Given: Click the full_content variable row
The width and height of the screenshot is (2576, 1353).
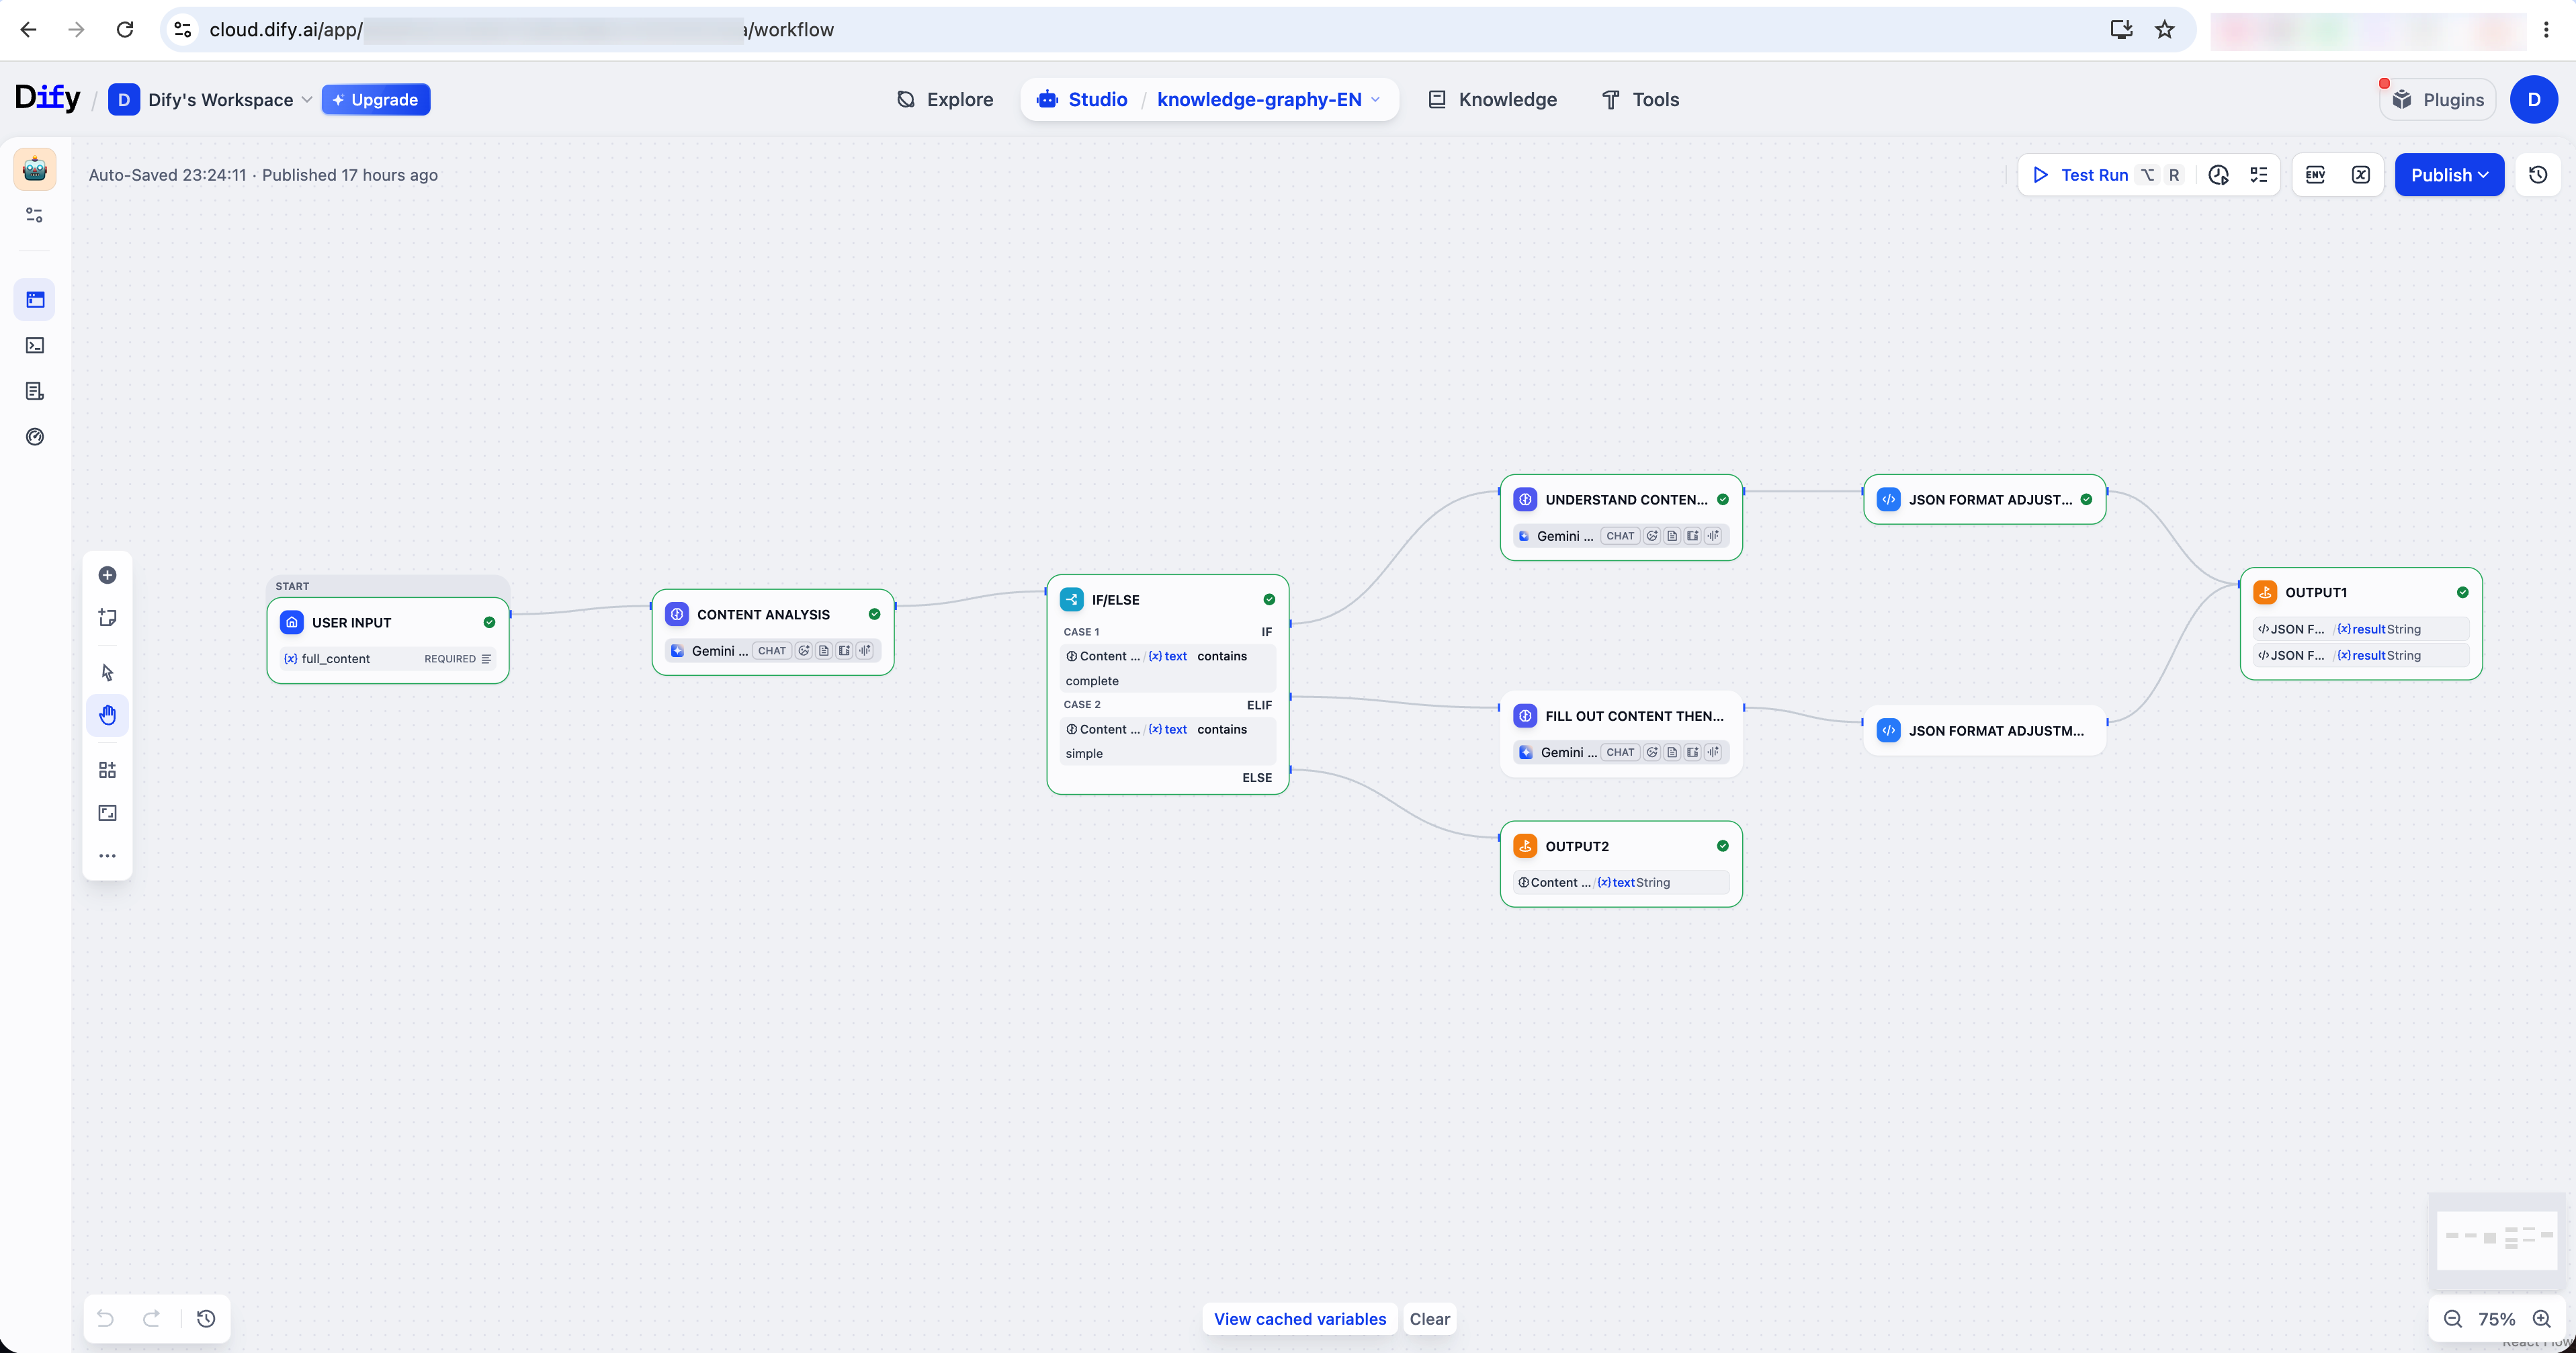Looking at the screenshot, I should 388,658.
